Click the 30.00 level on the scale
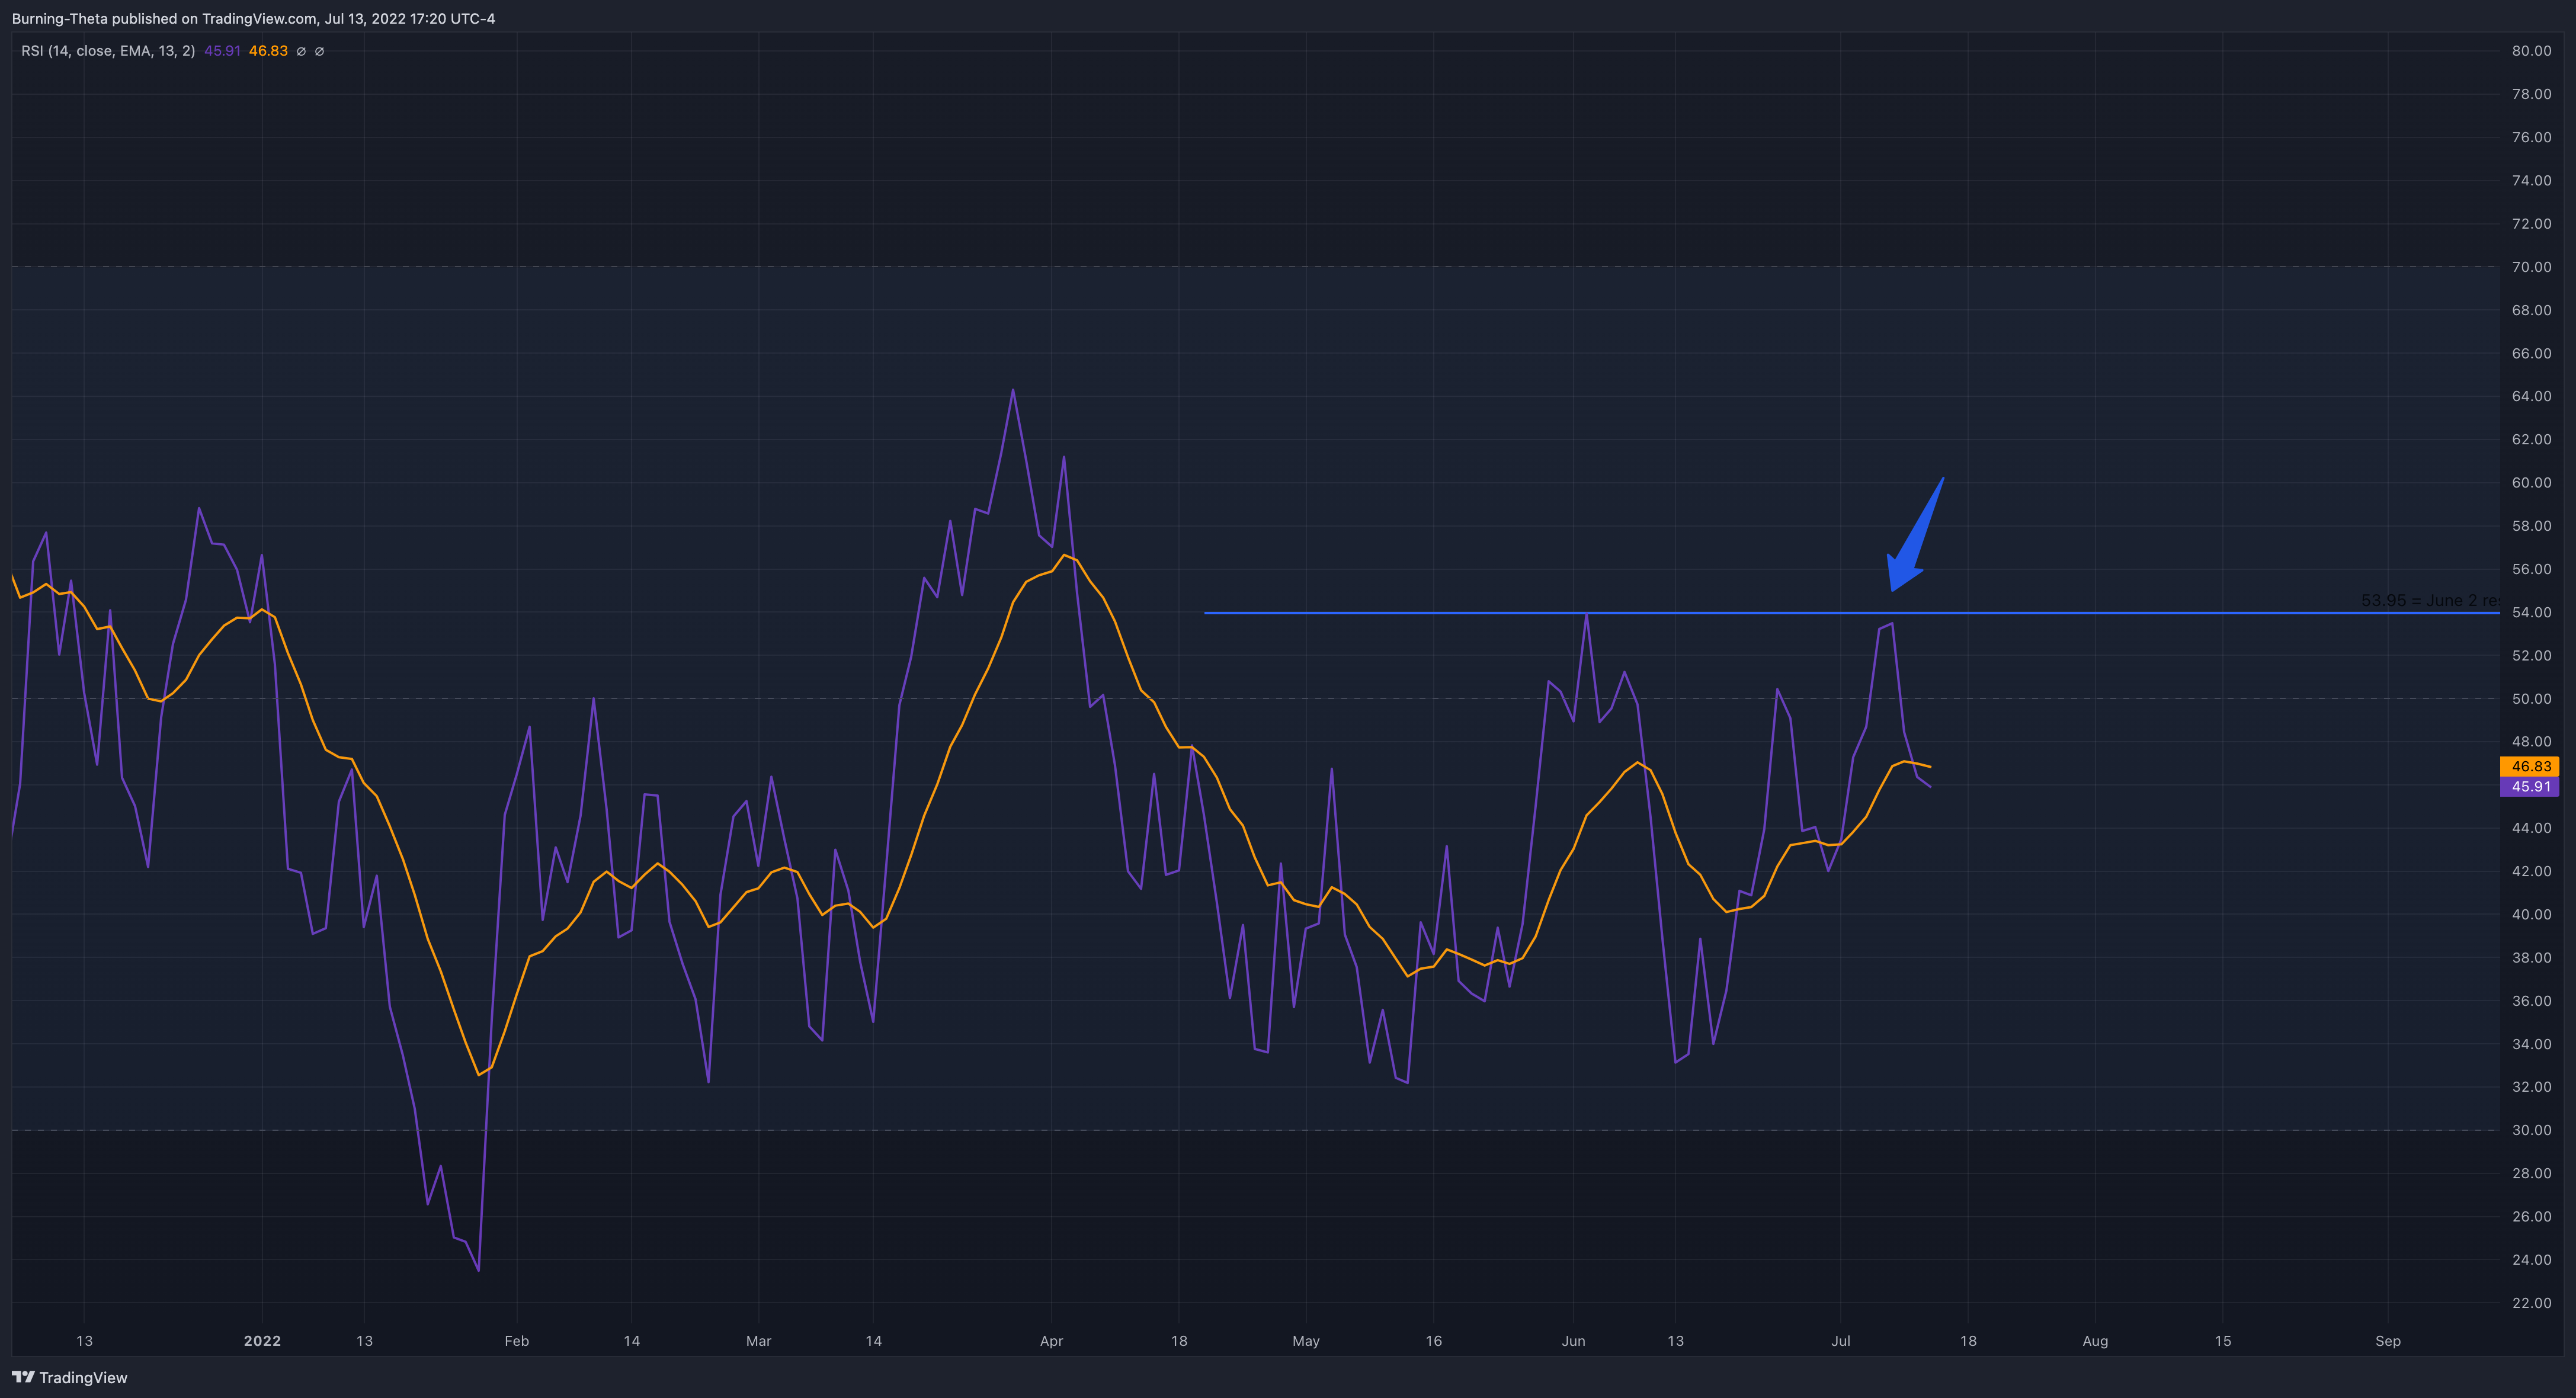 click(2531, 1130)
